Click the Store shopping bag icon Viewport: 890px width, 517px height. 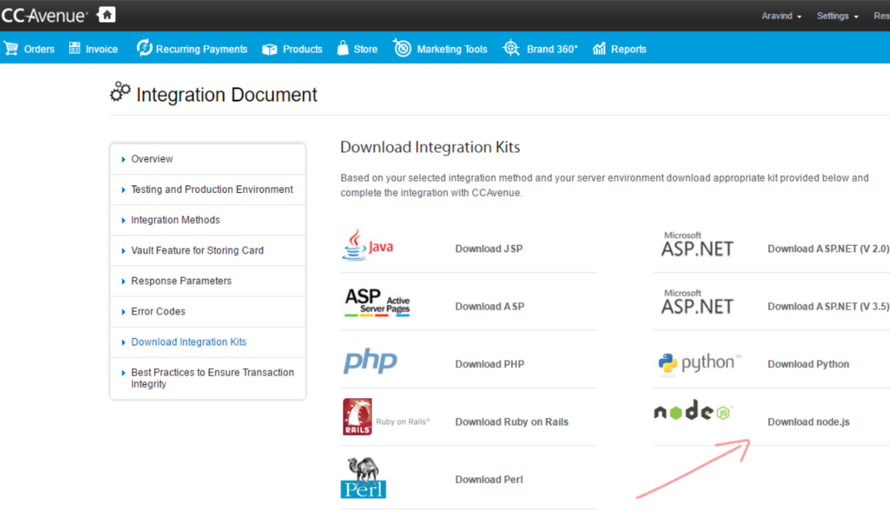(342, 48)
